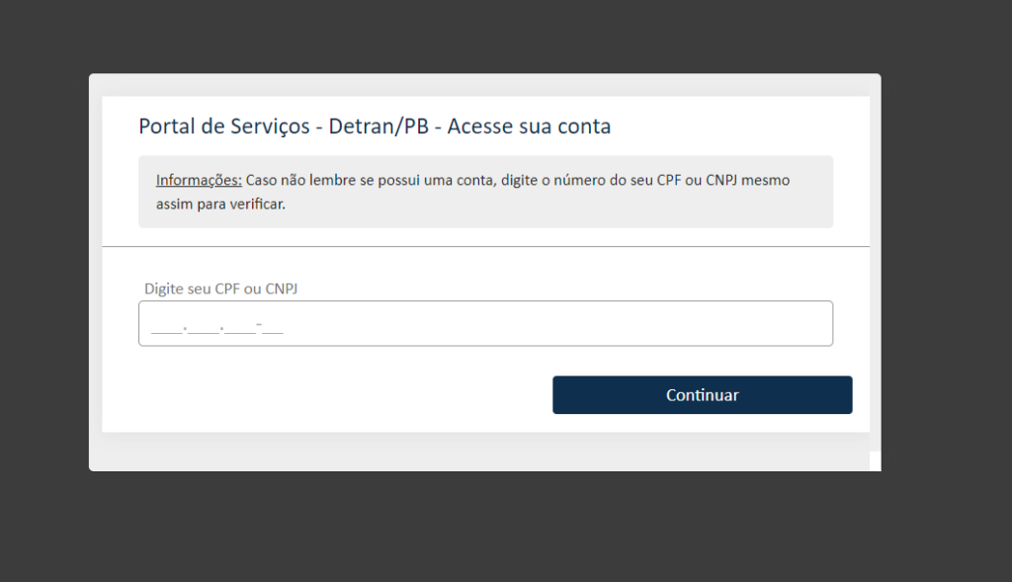Click "Acesse sua conta" in the heading

(x=529, y=126)
